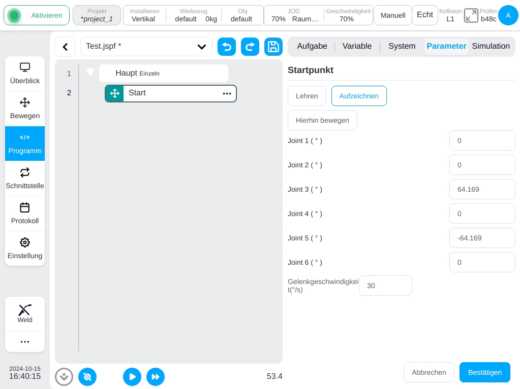Redo the last program edit

[250, 47]
